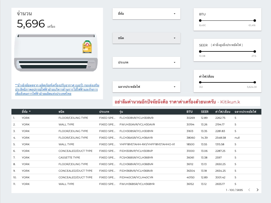Sort table by รุ่น model header
Screen dimensions: 271x203
coord(121,112)
